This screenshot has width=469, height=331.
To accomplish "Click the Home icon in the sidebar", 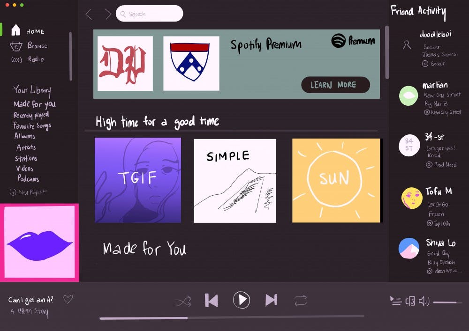I will [x=16, y=30].
